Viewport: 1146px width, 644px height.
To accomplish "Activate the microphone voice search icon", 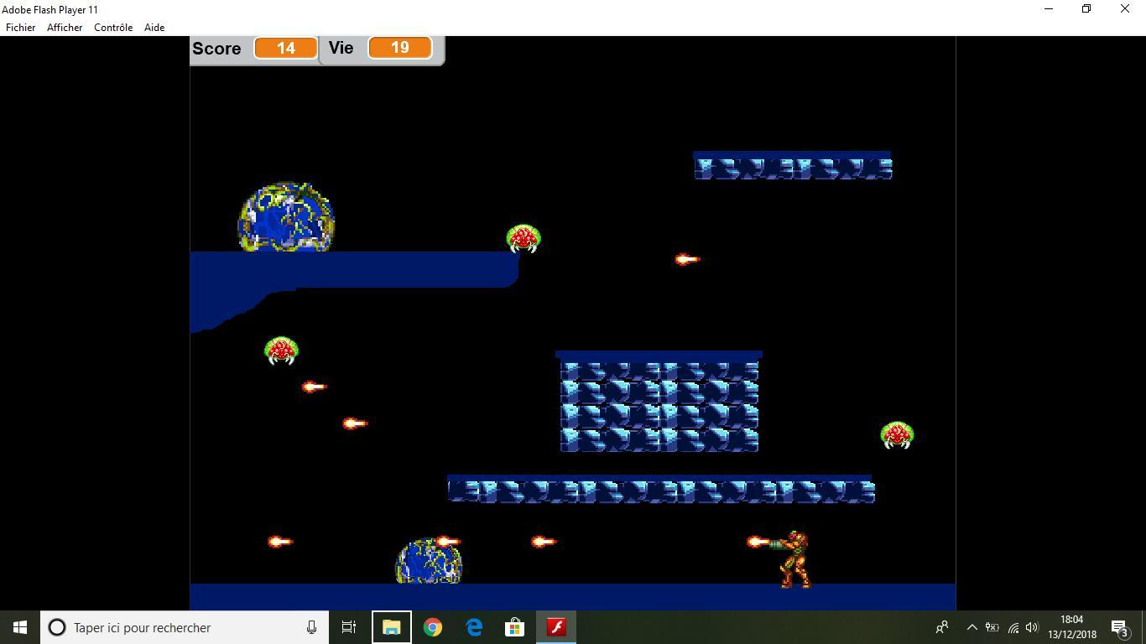I will (x=311, y=627).
